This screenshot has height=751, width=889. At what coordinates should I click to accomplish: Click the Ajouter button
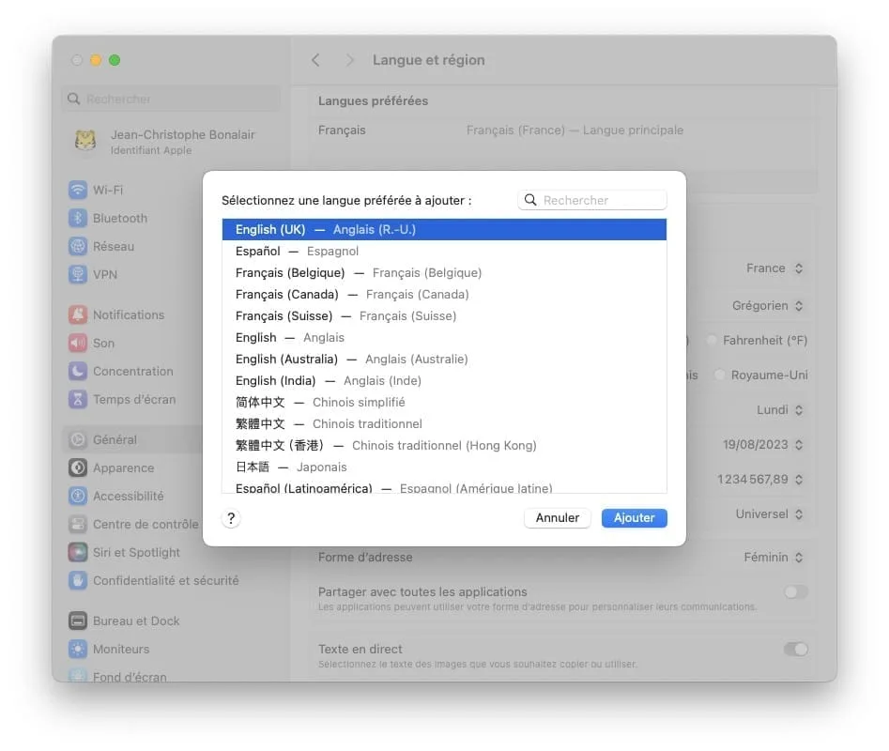[x=634, y=517]
